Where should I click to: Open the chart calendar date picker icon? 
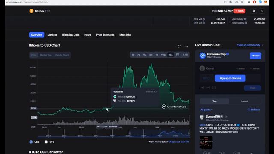click(x=178, y=55)
